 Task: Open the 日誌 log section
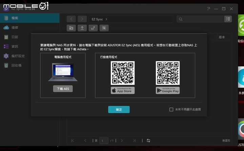(x=29, y=37)
